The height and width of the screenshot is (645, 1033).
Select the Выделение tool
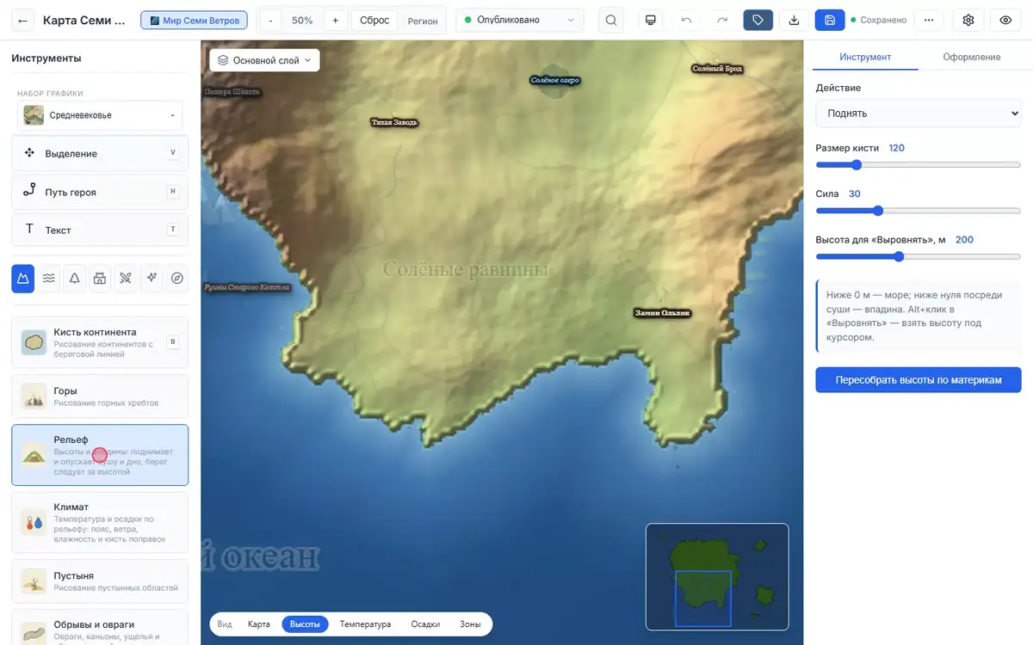[100, 153]
